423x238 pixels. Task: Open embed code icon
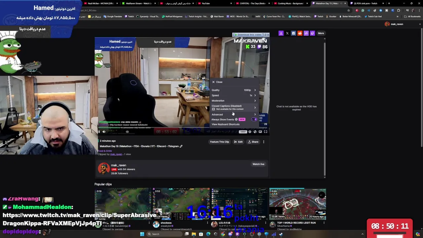click(306, 33)
